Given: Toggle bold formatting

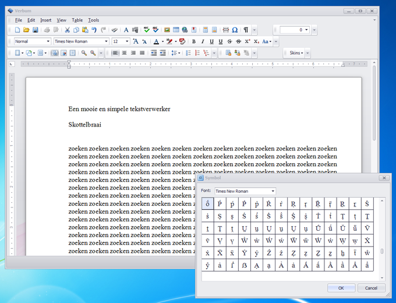Looking at the screenshot, I should coord(194,41).
